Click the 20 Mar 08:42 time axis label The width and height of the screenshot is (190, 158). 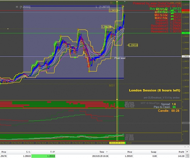[90, 143]
